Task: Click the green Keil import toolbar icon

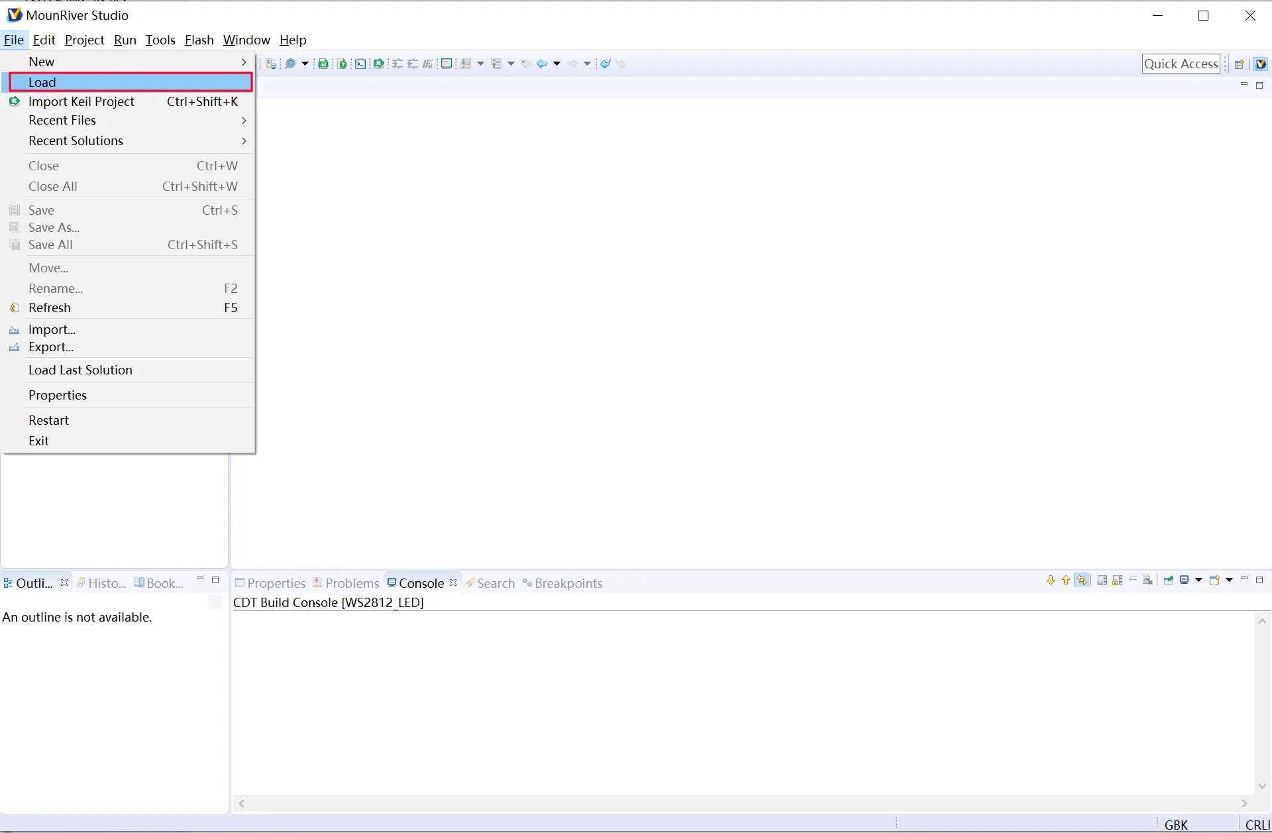Action: tap(379, 64)
